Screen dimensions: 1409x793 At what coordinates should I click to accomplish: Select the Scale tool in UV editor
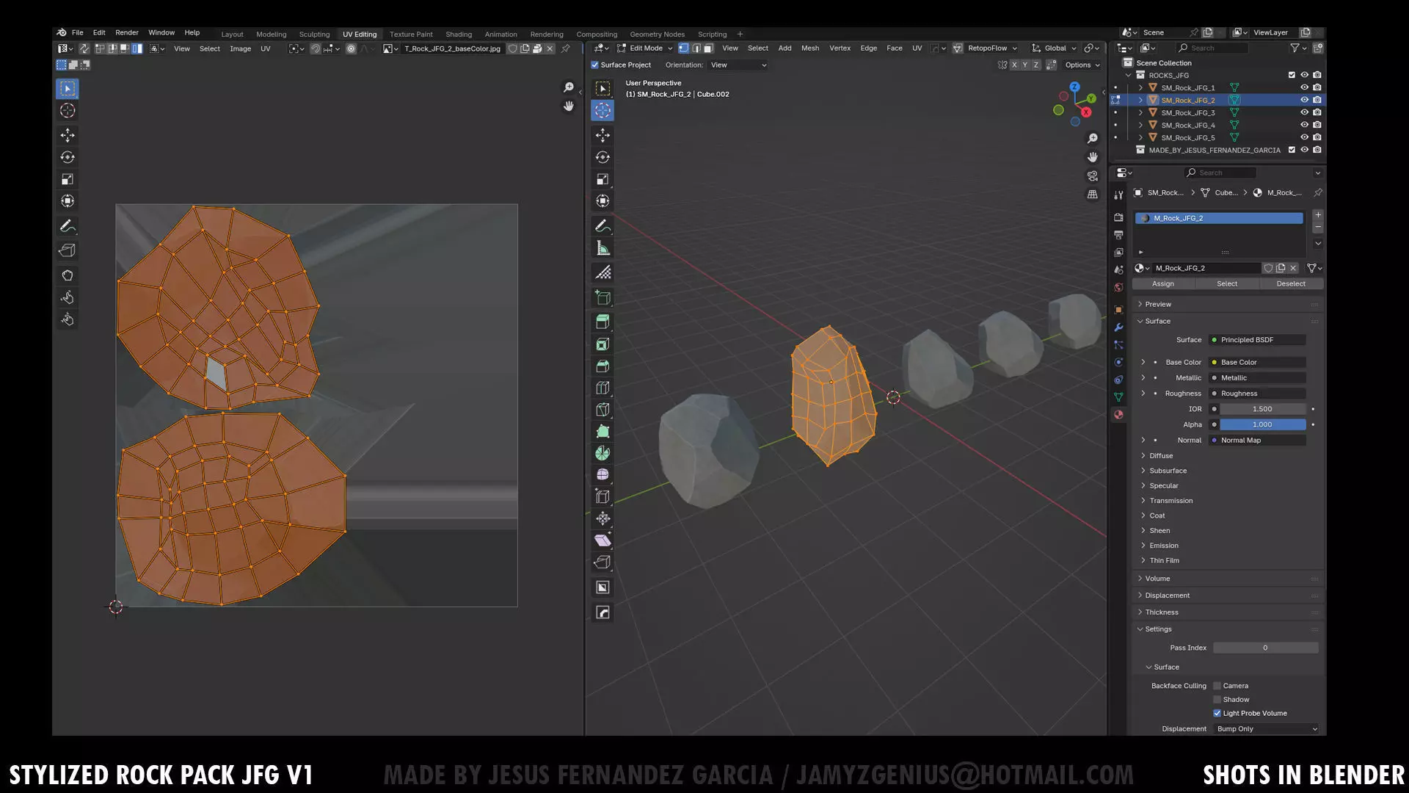click(x=68, y=179)
